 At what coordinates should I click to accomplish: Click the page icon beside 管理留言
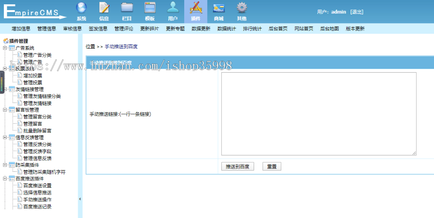pos(20,124)
